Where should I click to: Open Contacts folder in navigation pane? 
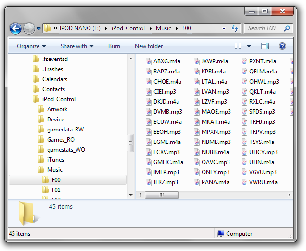point(49,89)
